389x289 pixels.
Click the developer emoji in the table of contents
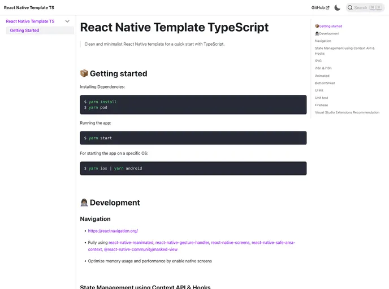pyautogui.click(x=317, y=33)
